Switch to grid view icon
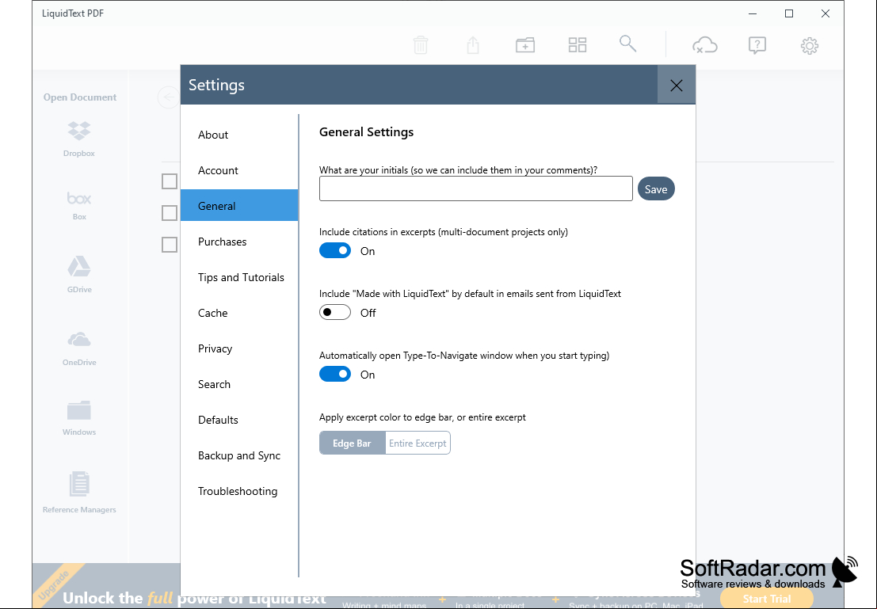This screenshot has width=877, height=609. 578,44
